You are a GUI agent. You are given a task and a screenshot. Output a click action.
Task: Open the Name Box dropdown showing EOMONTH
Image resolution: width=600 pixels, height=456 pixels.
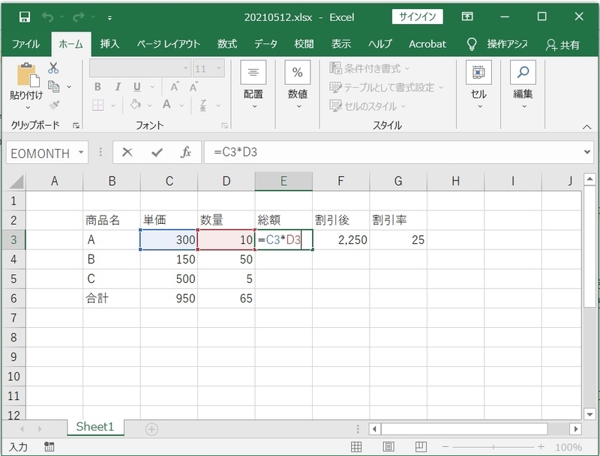79,153
